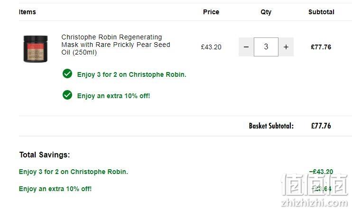The image size is (352, 211).
Task: Click the minus quantity button
Action: pyautogui.click(x=246, y=47)
